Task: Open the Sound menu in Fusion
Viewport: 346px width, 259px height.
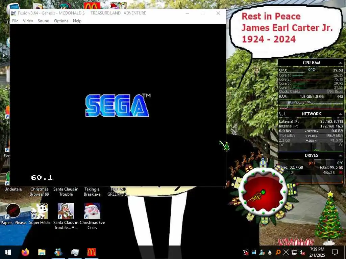Action: [44, 21]
